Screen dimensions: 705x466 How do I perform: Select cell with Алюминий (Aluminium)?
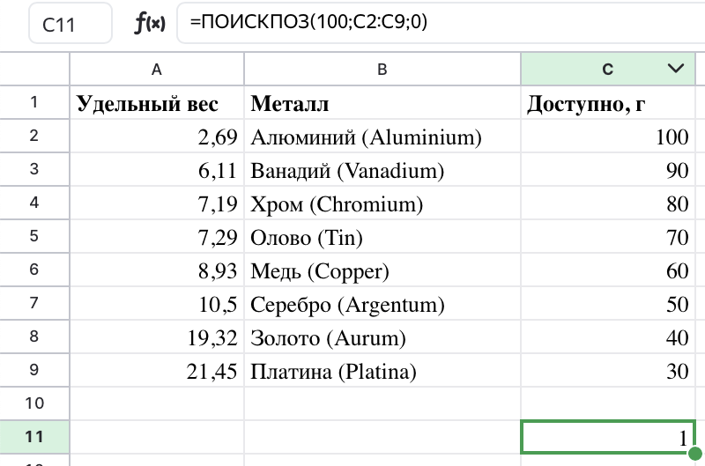(x=382, y=137)
